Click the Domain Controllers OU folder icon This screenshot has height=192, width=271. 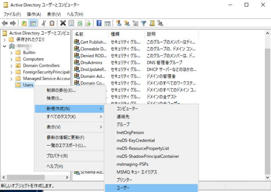[18, 66]
